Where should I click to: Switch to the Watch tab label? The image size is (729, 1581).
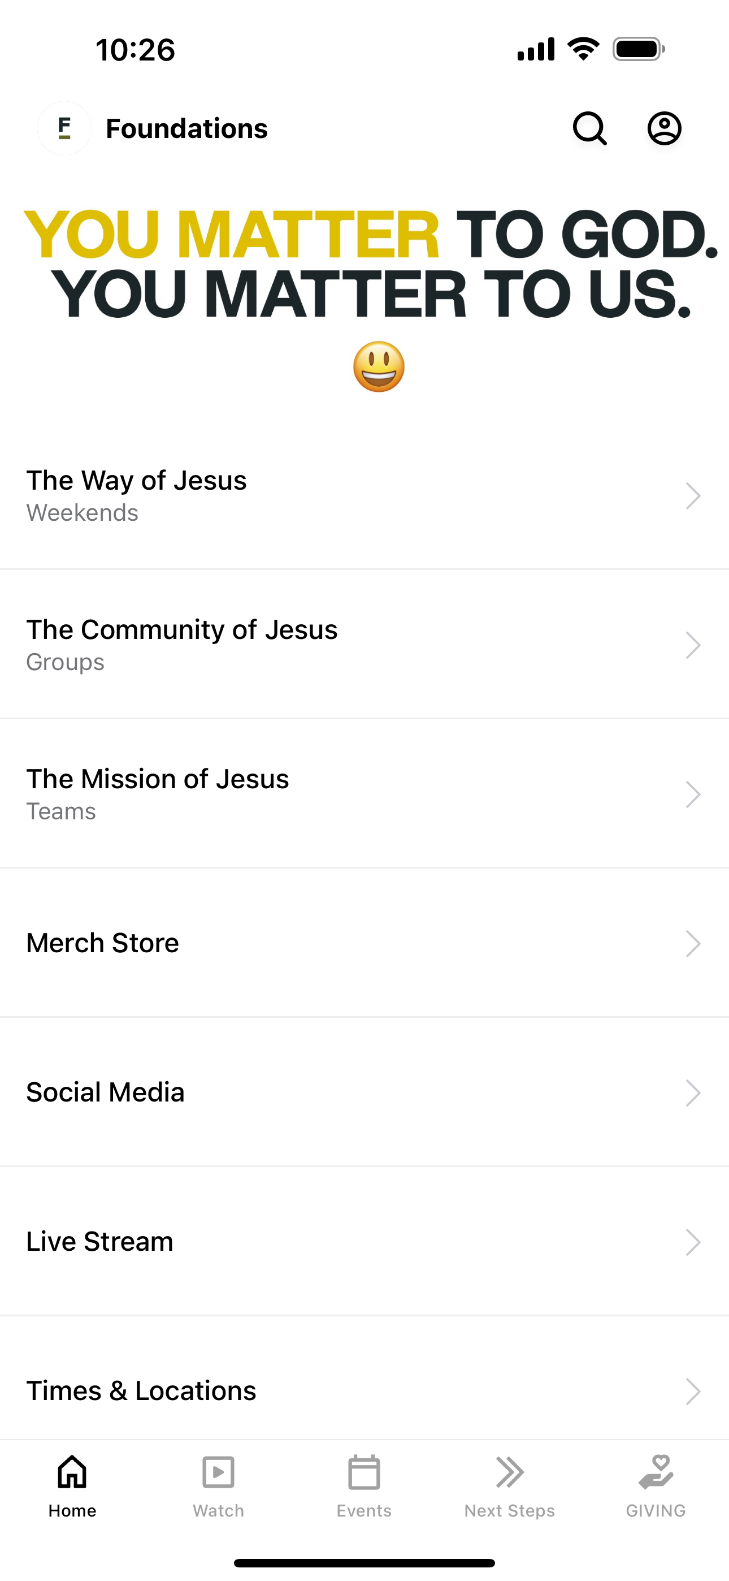coord(219,1510)
